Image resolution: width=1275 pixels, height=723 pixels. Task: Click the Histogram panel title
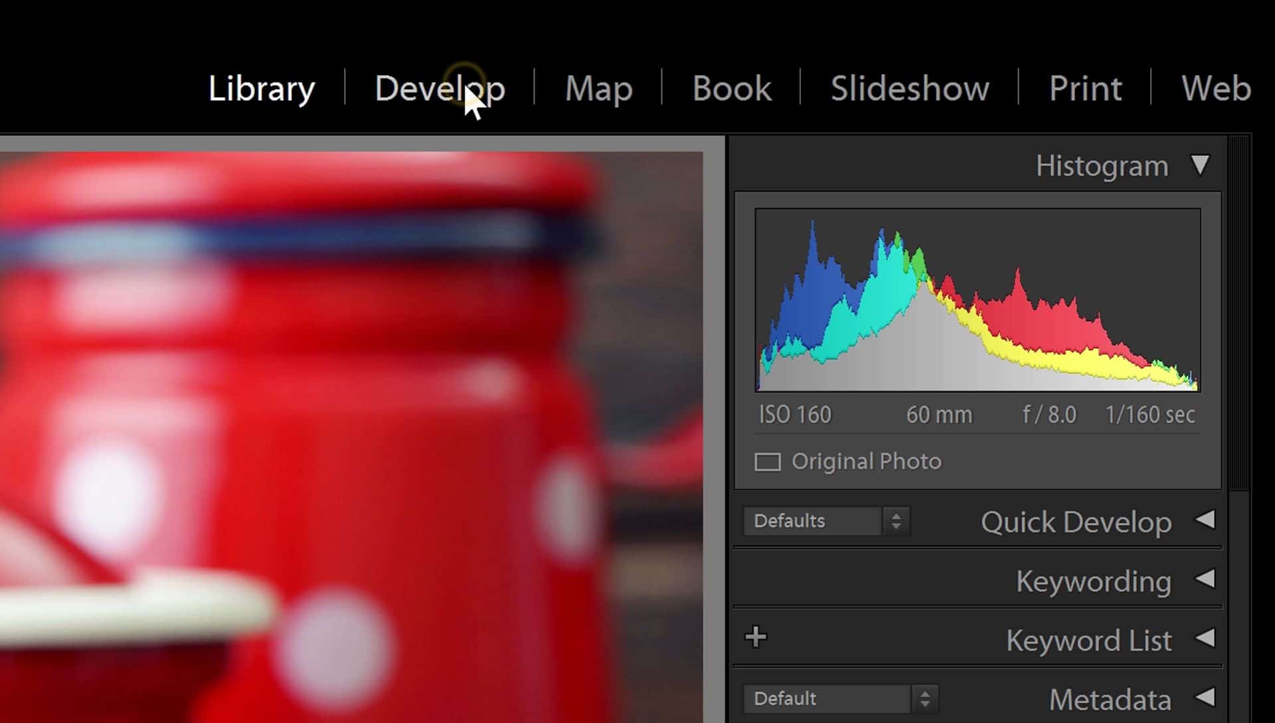coord(1102,166)
